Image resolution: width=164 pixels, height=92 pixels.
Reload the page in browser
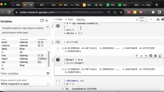(9, 12)
